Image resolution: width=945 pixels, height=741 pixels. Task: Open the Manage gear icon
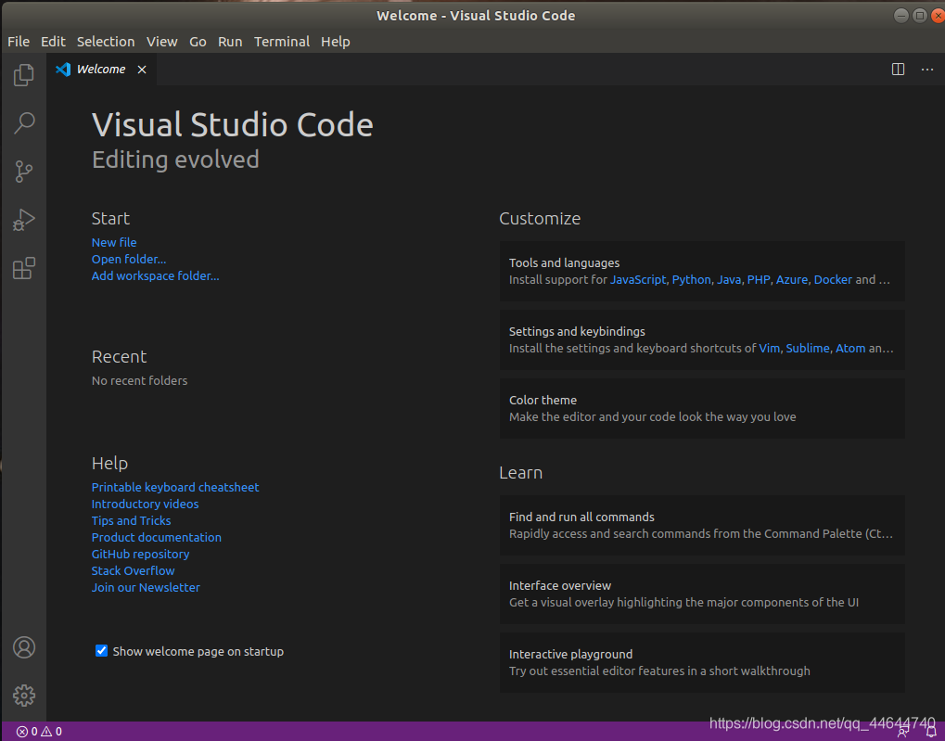pyautogui.click(x=24, y=695)
